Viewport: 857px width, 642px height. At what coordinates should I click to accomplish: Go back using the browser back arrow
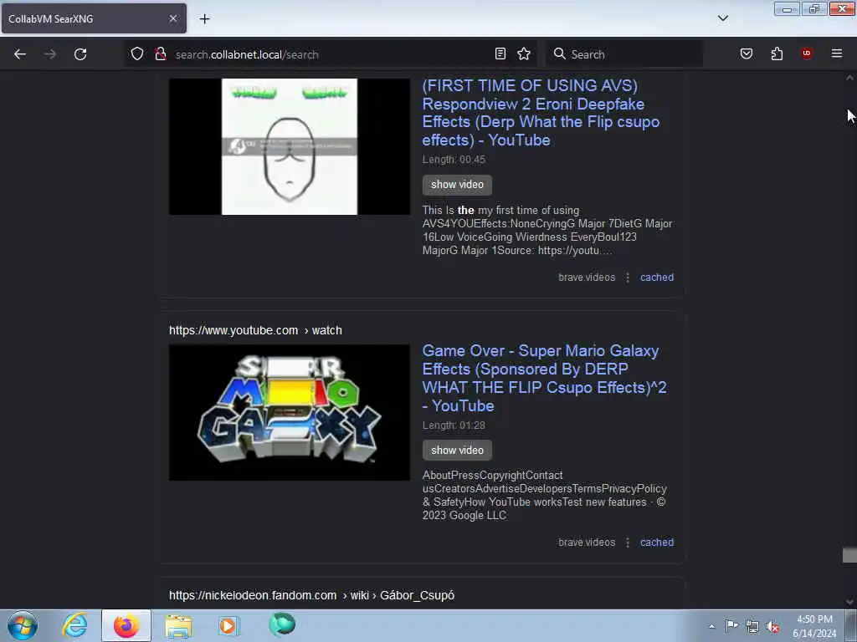click(20, 54)
